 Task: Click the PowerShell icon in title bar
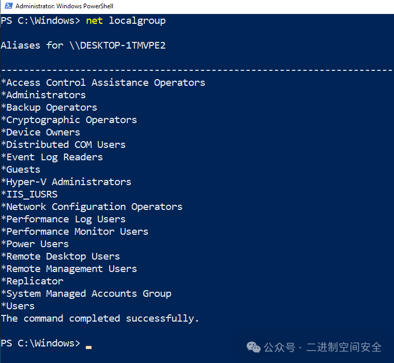[x=9, y=6]
